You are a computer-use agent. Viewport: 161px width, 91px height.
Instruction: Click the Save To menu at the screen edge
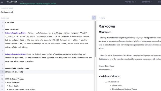159,2
